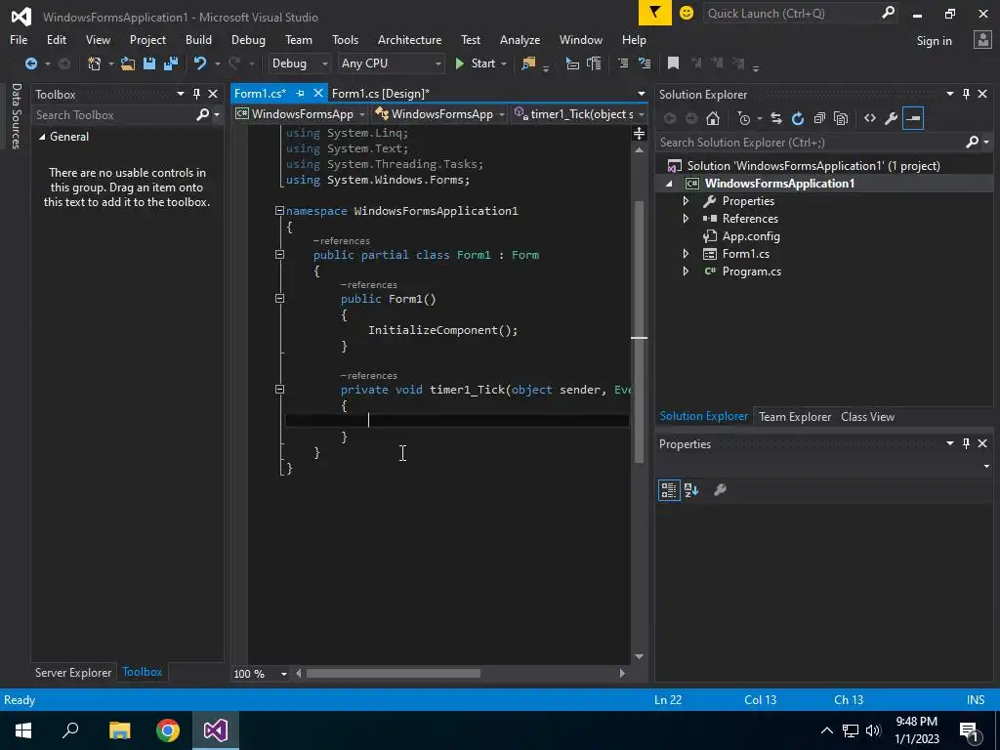Screen dimensions: 1000x750
Task: Comment out the selected lines icon
Action: pyautogui.click(x=622, y=63)
